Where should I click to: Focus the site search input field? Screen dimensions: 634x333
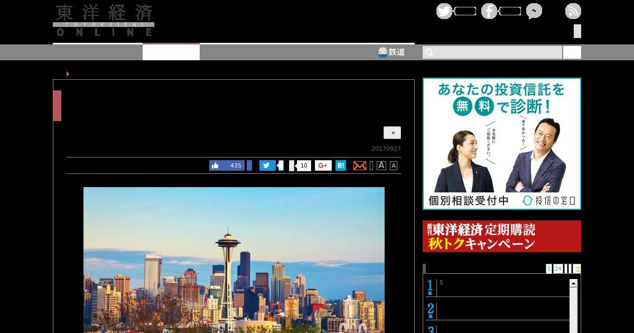(x=492, y=52)
